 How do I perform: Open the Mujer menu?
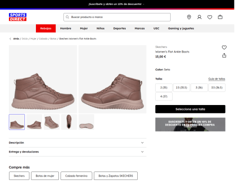(84, 28)
